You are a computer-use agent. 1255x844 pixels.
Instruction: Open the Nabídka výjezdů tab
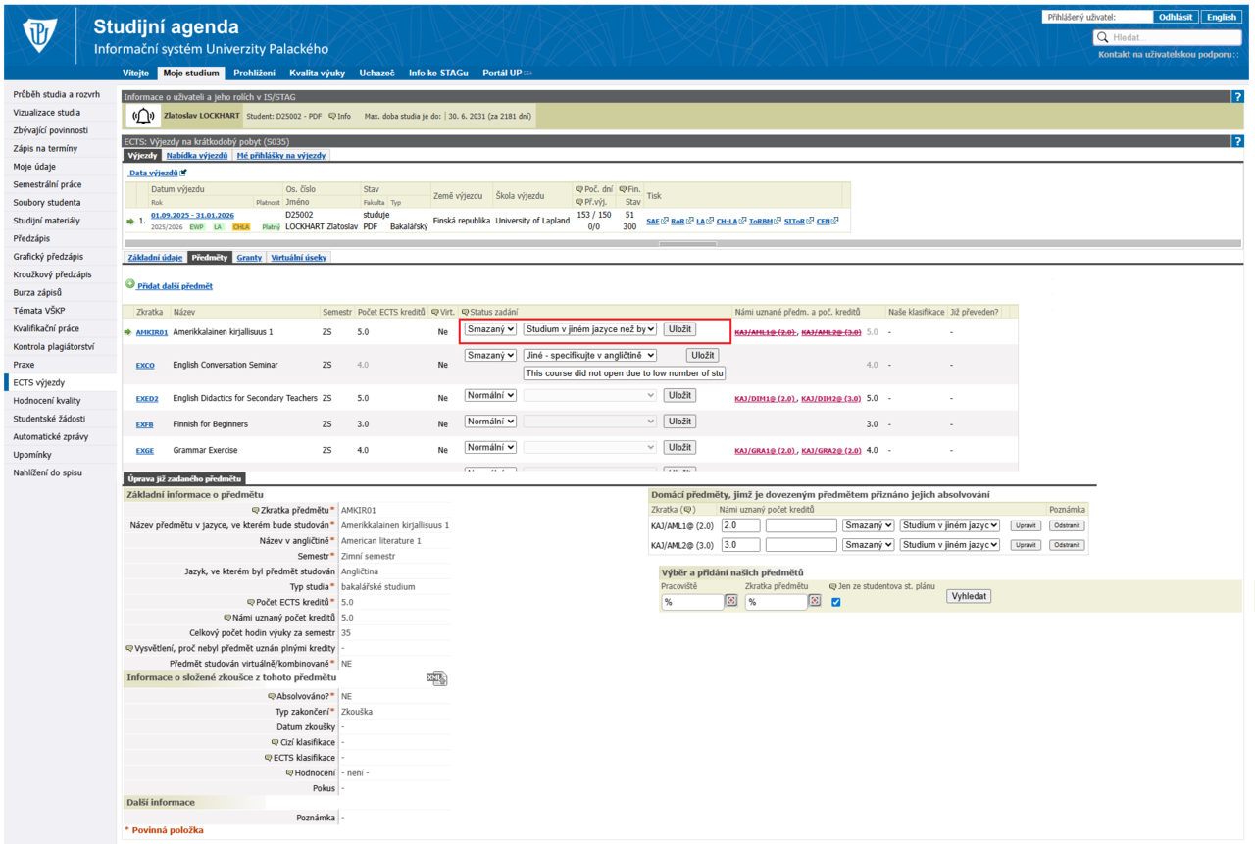tap(197, 155)
